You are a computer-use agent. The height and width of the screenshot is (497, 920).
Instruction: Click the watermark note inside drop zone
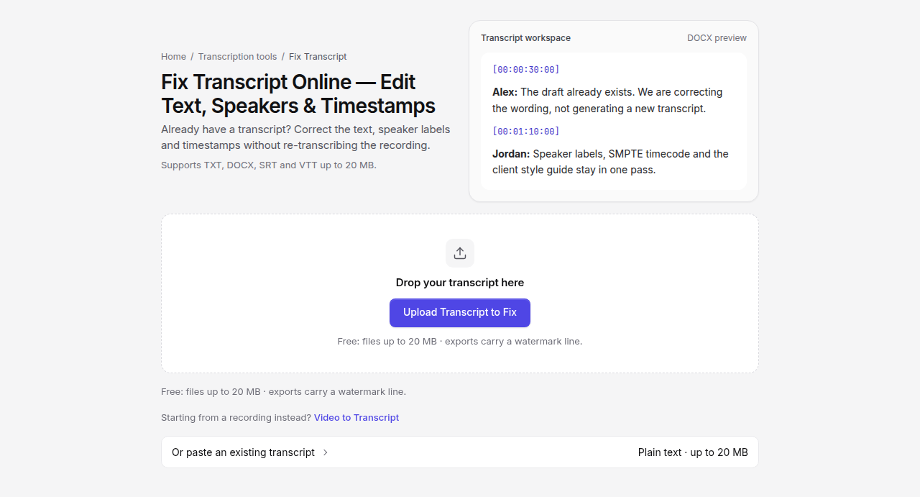coord(460,342)
